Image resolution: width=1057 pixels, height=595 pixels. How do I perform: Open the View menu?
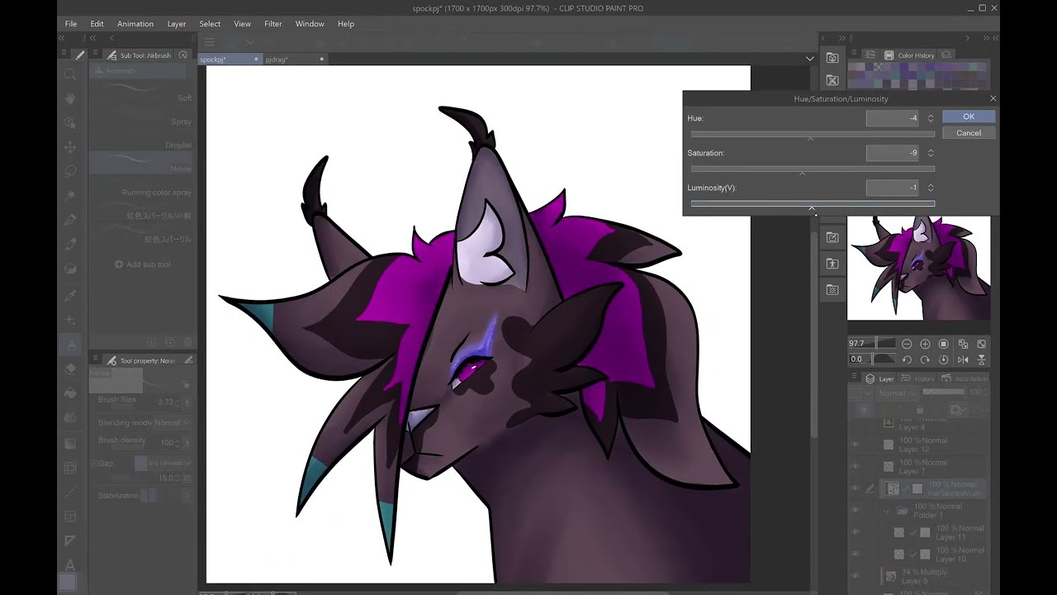pos(242,24)
